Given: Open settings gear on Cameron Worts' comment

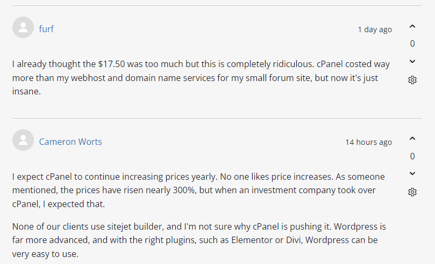Looking at the screenshot, I should coord(412,192).
